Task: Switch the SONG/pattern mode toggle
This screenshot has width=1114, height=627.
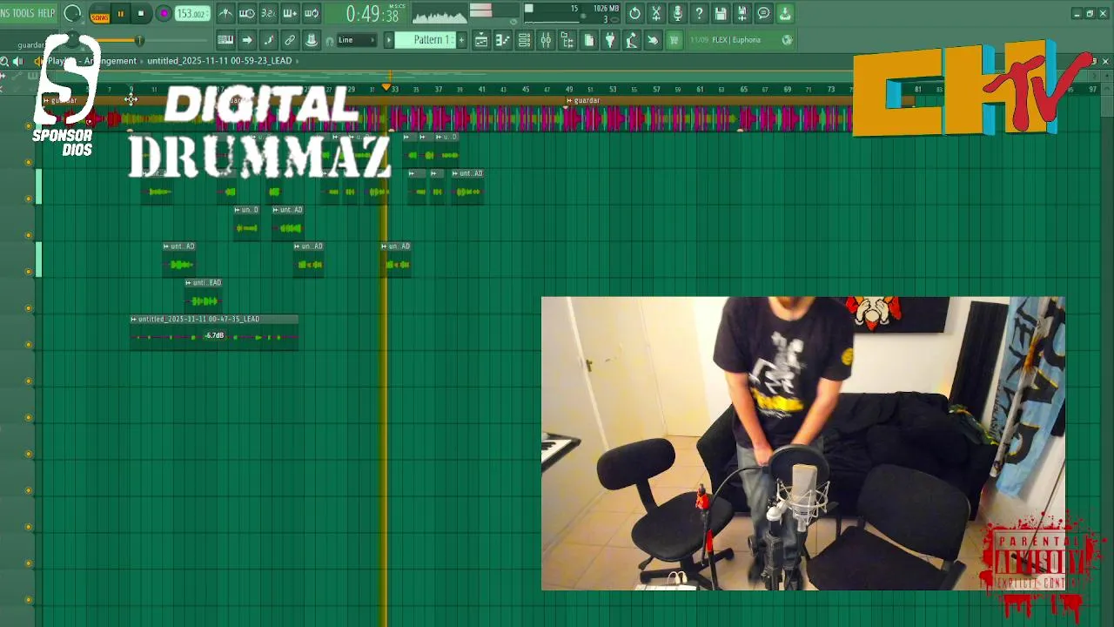Action: click(x=100, y=14)
